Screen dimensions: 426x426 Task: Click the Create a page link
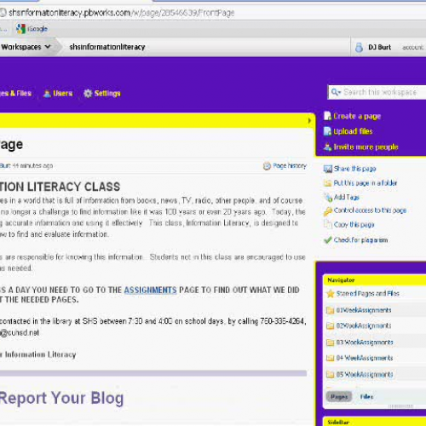pyautogui.click(x=357, y=116)
